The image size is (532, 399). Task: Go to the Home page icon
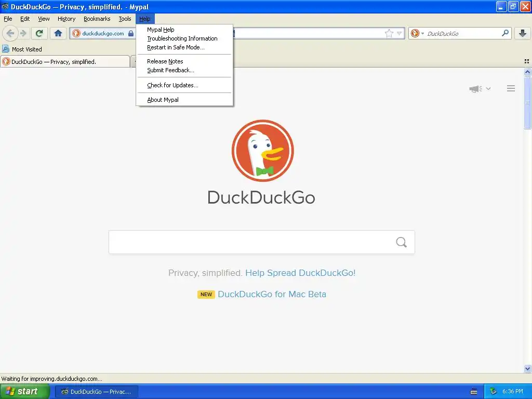coord(58,33)
